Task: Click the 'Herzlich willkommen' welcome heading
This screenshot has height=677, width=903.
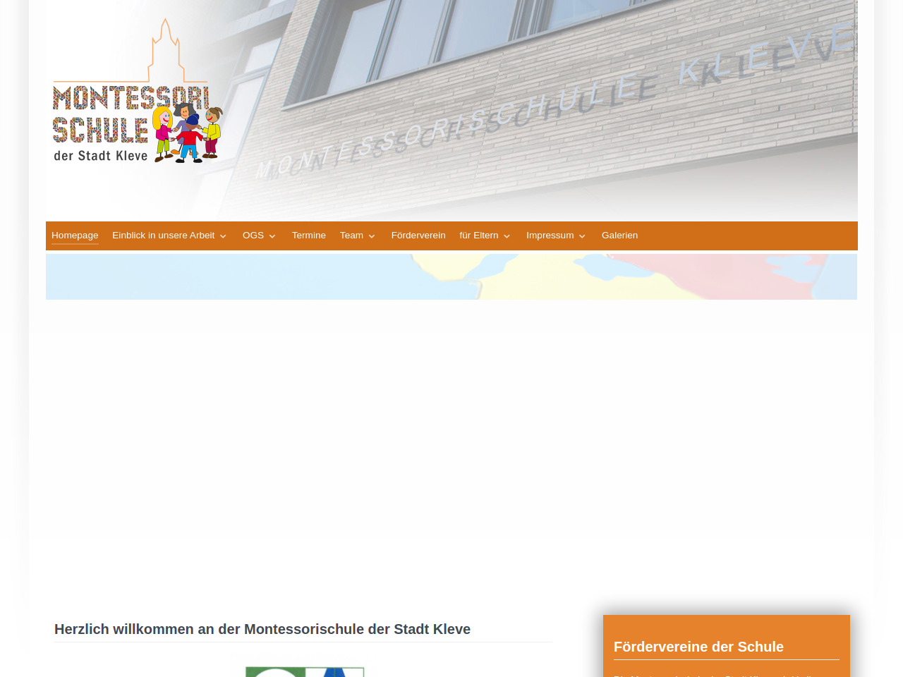Action: point(262,629)
